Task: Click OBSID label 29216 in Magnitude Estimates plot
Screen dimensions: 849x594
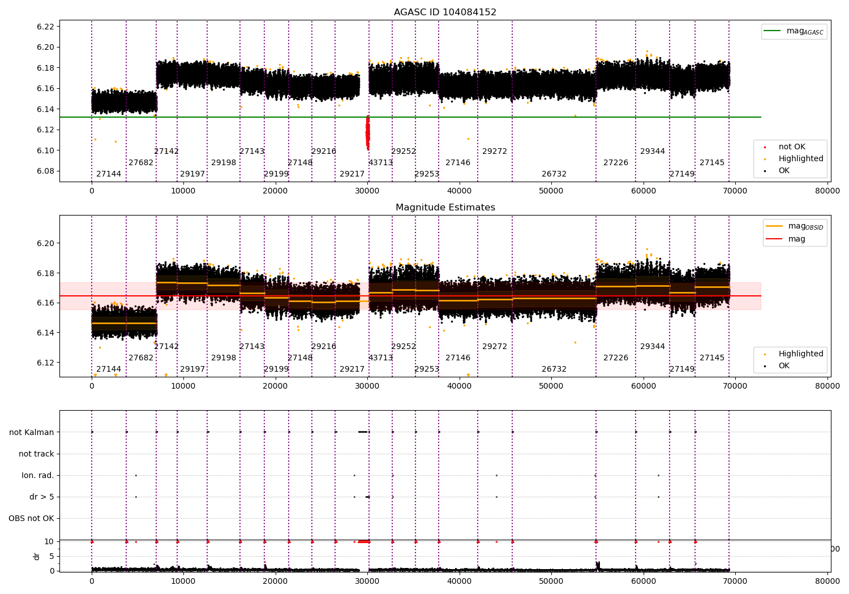Action: tap(324, 346)
